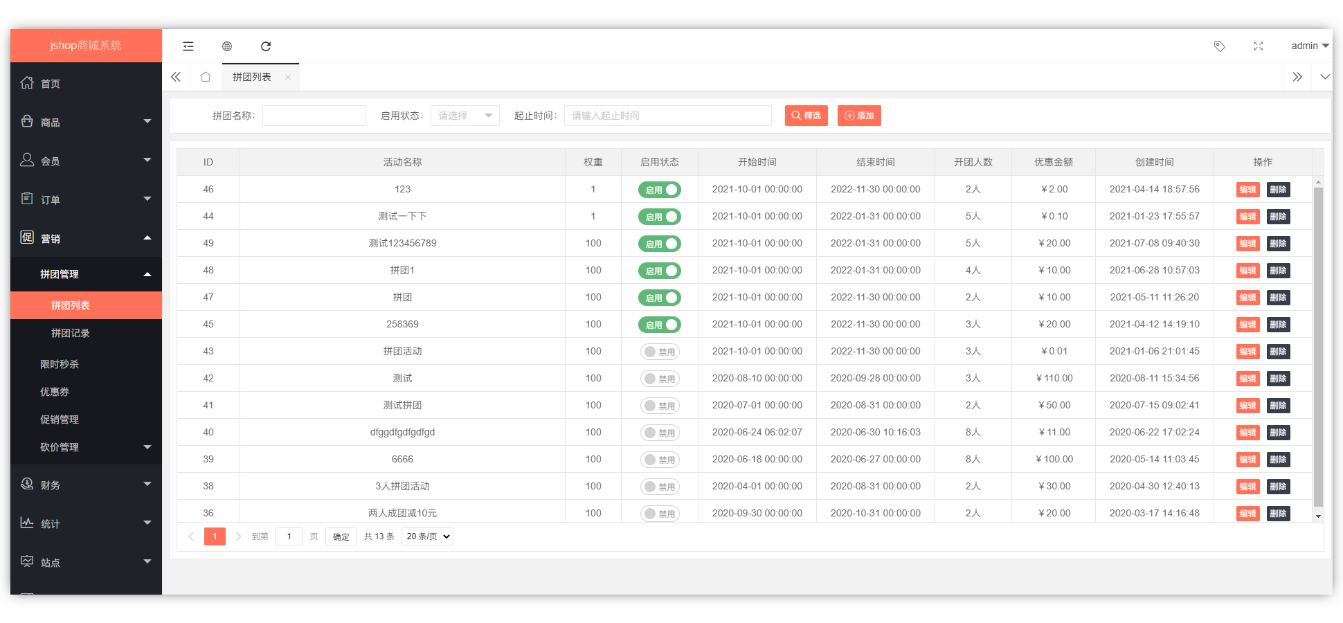Click 编辑 for activity 6666

tap(1248, 460)
